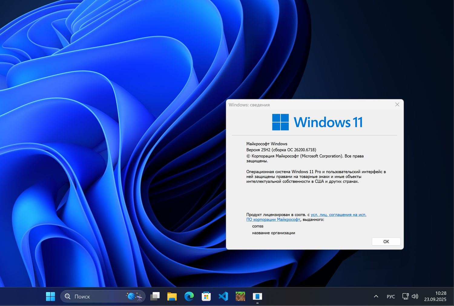This screenshot has width=454, height=306.
Task: Switch input language via РУС indicator
Action: [x=391, y=297]
